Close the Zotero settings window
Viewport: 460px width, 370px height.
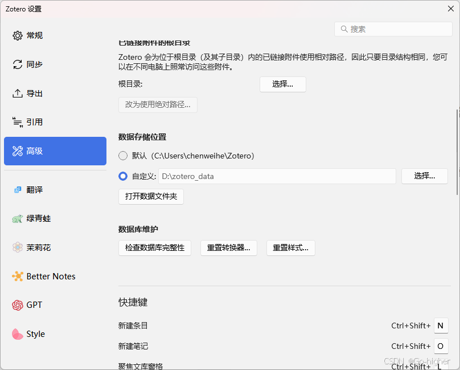(x=451, y=9)
